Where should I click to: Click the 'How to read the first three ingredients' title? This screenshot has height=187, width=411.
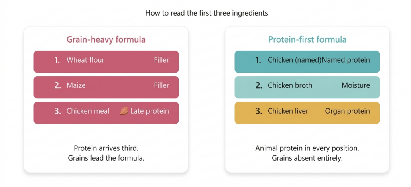click(x=206, y=13)
